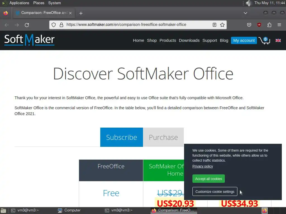This screenshot has width=286, height=214.
Task: Click the SoftMaker logo
Action: tap(29, 40)
